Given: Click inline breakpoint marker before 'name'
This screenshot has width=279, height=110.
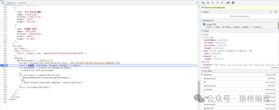Looking at the screenshot, I should coord(29,66).
